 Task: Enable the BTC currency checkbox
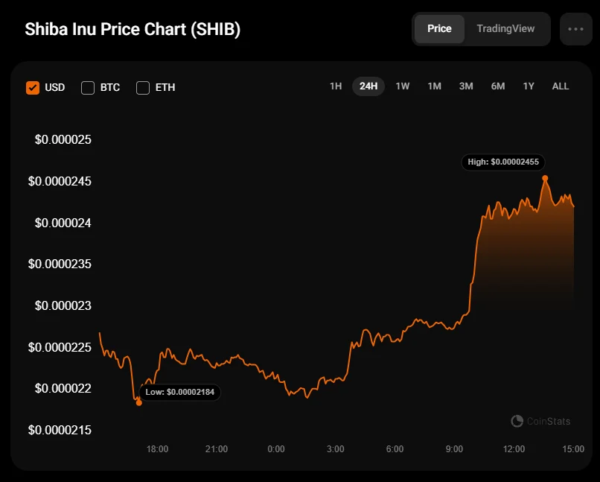coord(88,87)
